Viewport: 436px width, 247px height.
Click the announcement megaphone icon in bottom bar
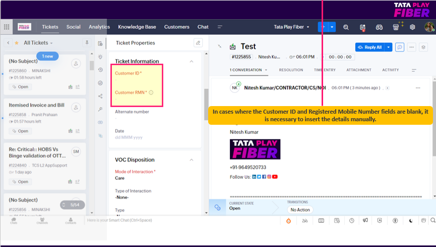365,221
